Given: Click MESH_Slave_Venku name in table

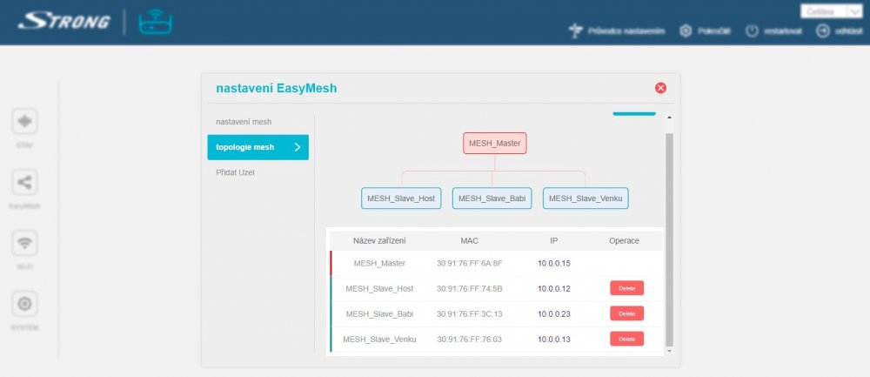Looking at the screenshot, I should tap(379, 340).
